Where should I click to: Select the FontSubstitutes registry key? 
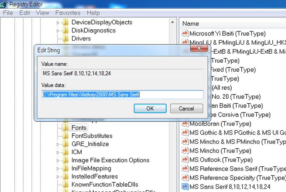[92, 136]
